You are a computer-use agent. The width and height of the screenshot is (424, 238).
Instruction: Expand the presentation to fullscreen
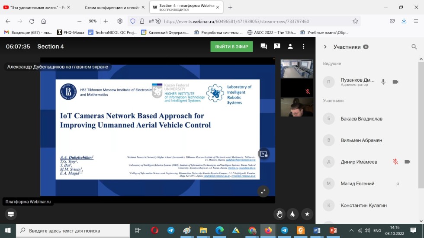click(x=263, y=191)
